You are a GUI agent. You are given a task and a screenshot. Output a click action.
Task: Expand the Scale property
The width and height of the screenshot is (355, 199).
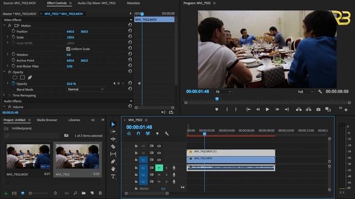click(x=7, y=36)
